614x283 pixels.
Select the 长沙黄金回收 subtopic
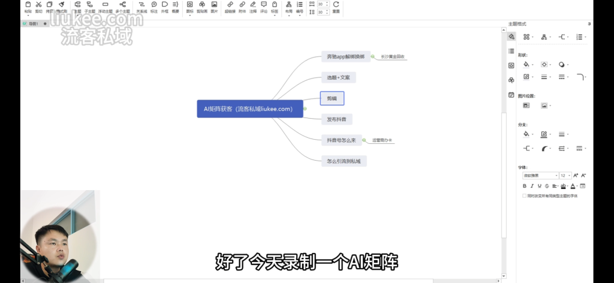(392, 57)
